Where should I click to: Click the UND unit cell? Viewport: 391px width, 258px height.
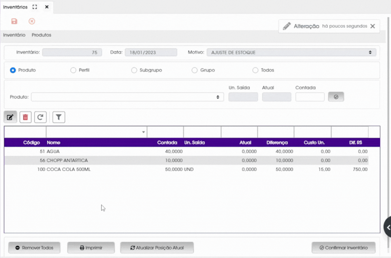[x=189, y=169]
